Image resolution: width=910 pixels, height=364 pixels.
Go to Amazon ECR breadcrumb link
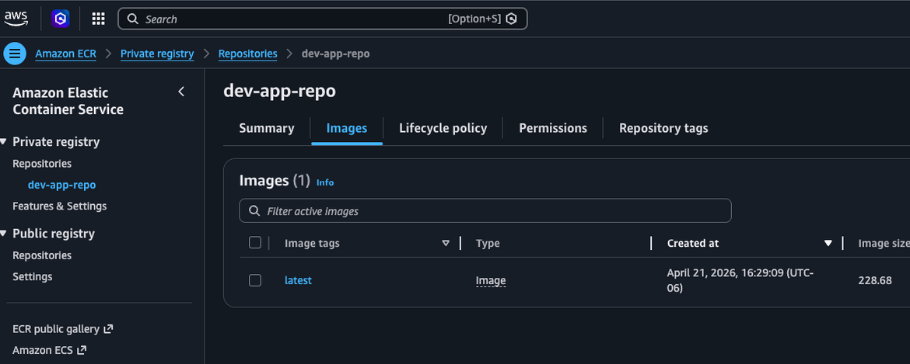point(65,54)
